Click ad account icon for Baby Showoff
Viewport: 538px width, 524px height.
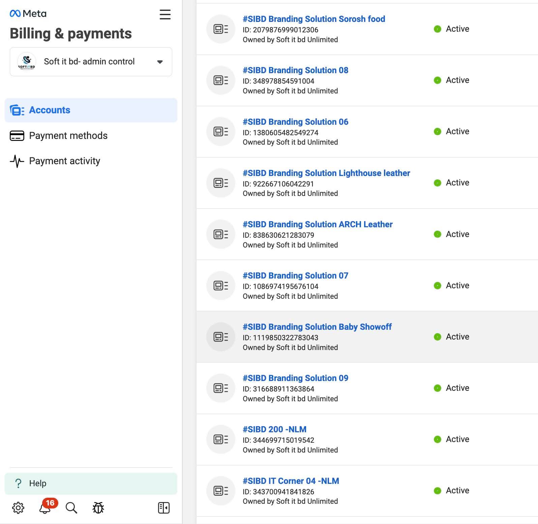pyautogui.click(x=221, y=337)
